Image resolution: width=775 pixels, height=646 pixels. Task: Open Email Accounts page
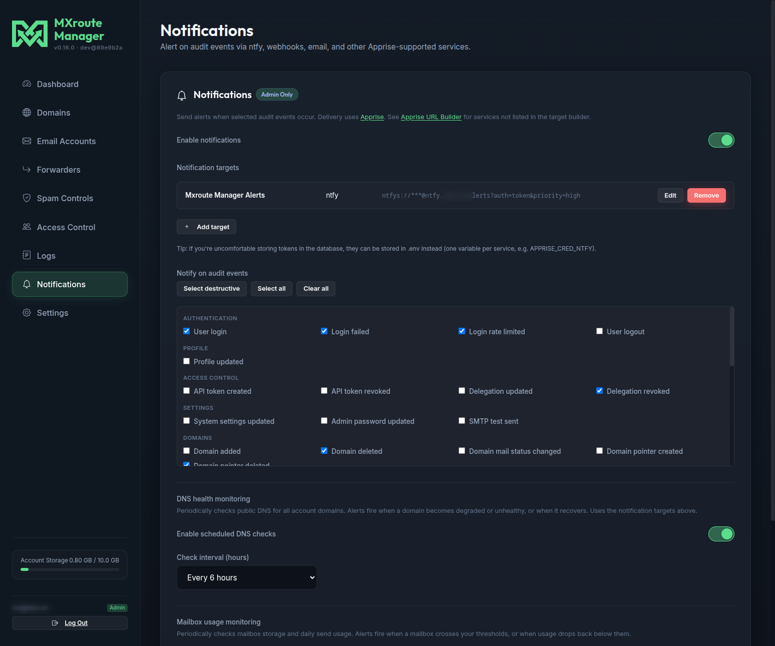point(70,141)
